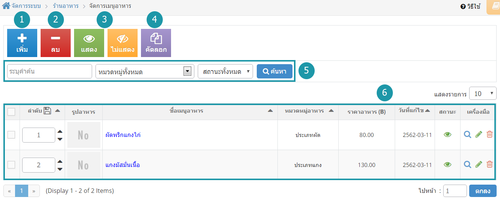Open the หมวดหมู่ทั้งหมด category dropdown
Viewport: 500px width, 200px height.
pos(145,71)
